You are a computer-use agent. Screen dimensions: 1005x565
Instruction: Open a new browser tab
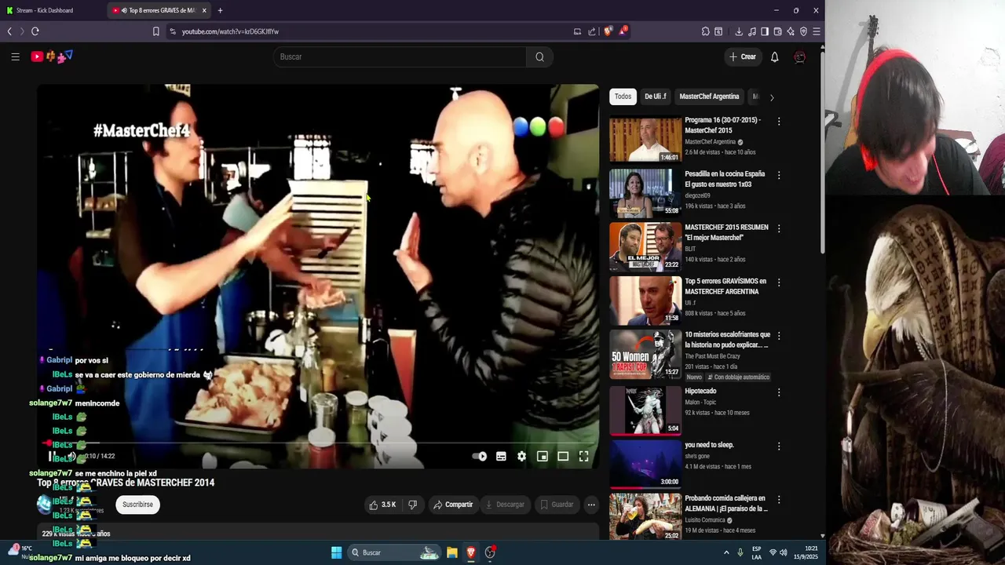[x=220, y=10]
